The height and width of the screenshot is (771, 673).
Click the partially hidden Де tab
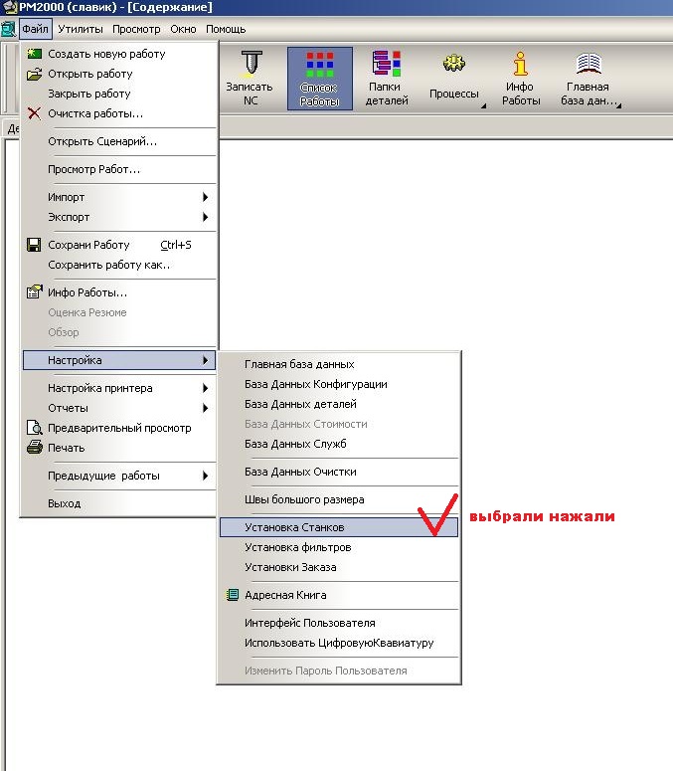pyautogui.click(x=11, y=128)
